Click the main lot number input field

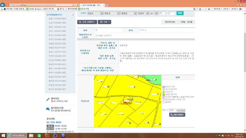coord(162,13)
